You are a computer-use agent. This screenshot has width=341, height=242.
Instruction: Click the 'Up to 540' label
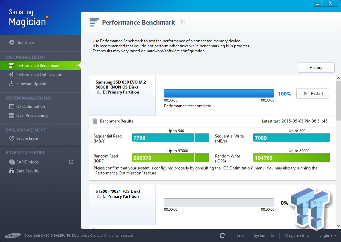tap(176, 131)
